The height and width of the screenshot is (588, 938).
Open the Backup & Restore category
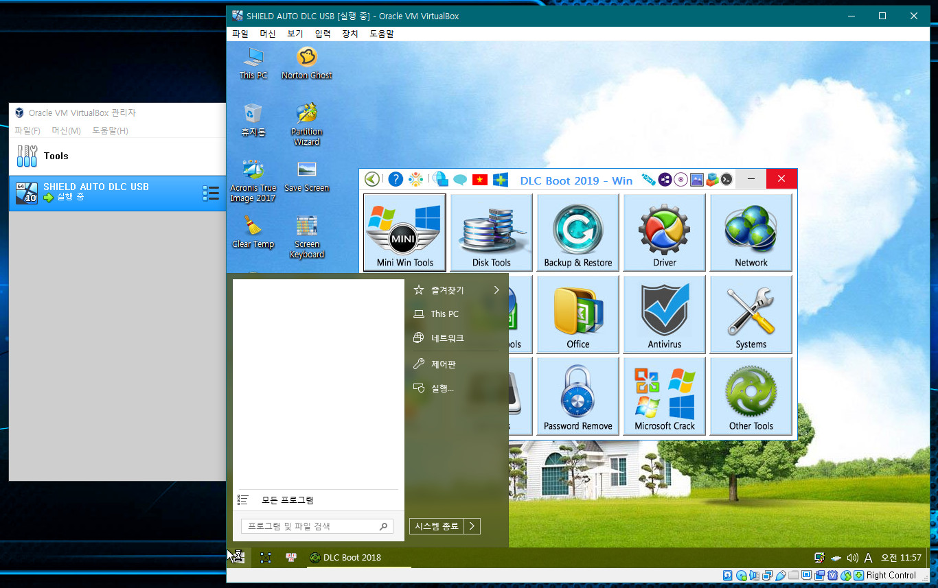(x=577, y=233)
